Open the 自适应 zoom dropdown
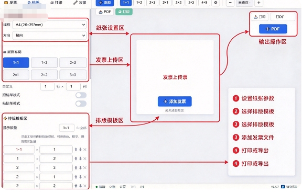Viewport: 302px width, 193px height. (244, 3)
